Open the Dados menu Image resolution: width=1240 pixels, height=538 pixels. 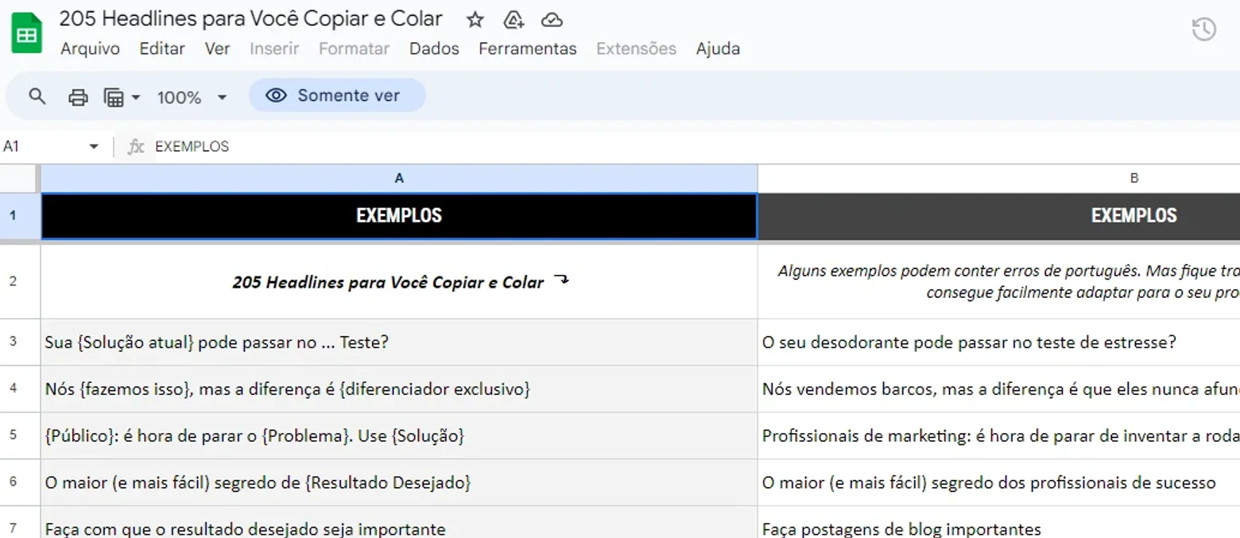click(x=434, y=48)
